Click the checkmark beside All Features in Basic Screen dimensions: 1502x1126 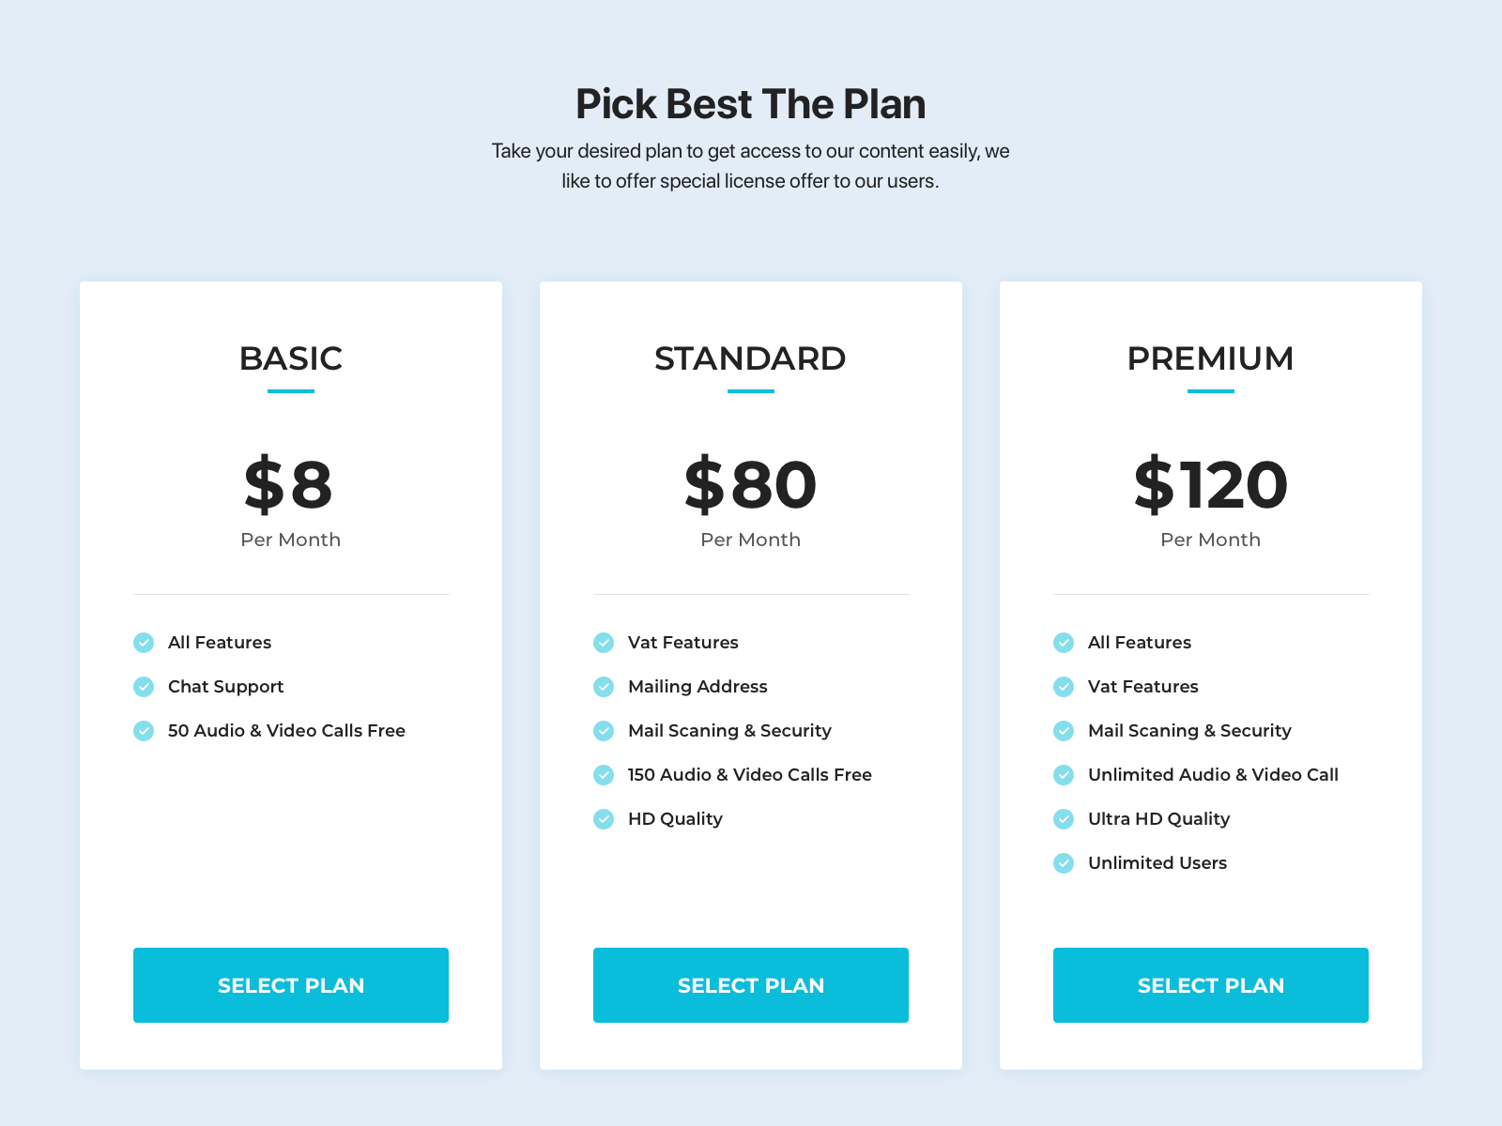click(x=144, y=643)
